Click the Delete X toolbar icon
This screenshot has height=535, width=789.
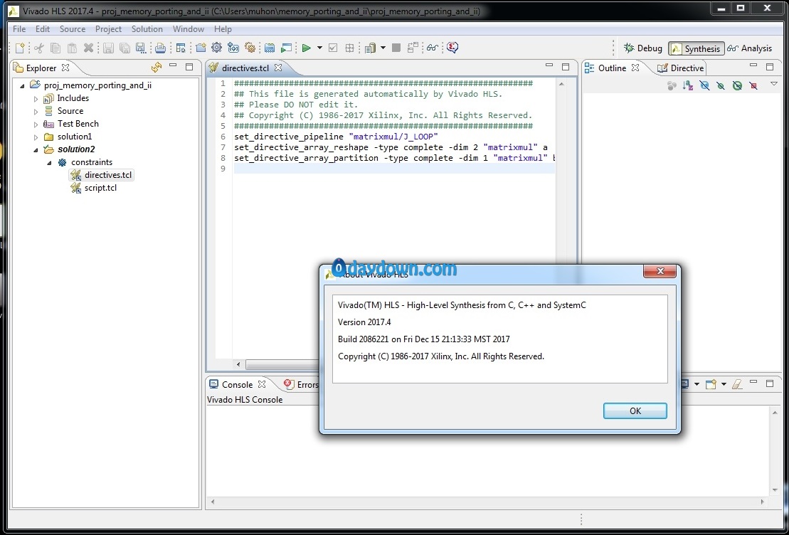[x=88, y=48]
